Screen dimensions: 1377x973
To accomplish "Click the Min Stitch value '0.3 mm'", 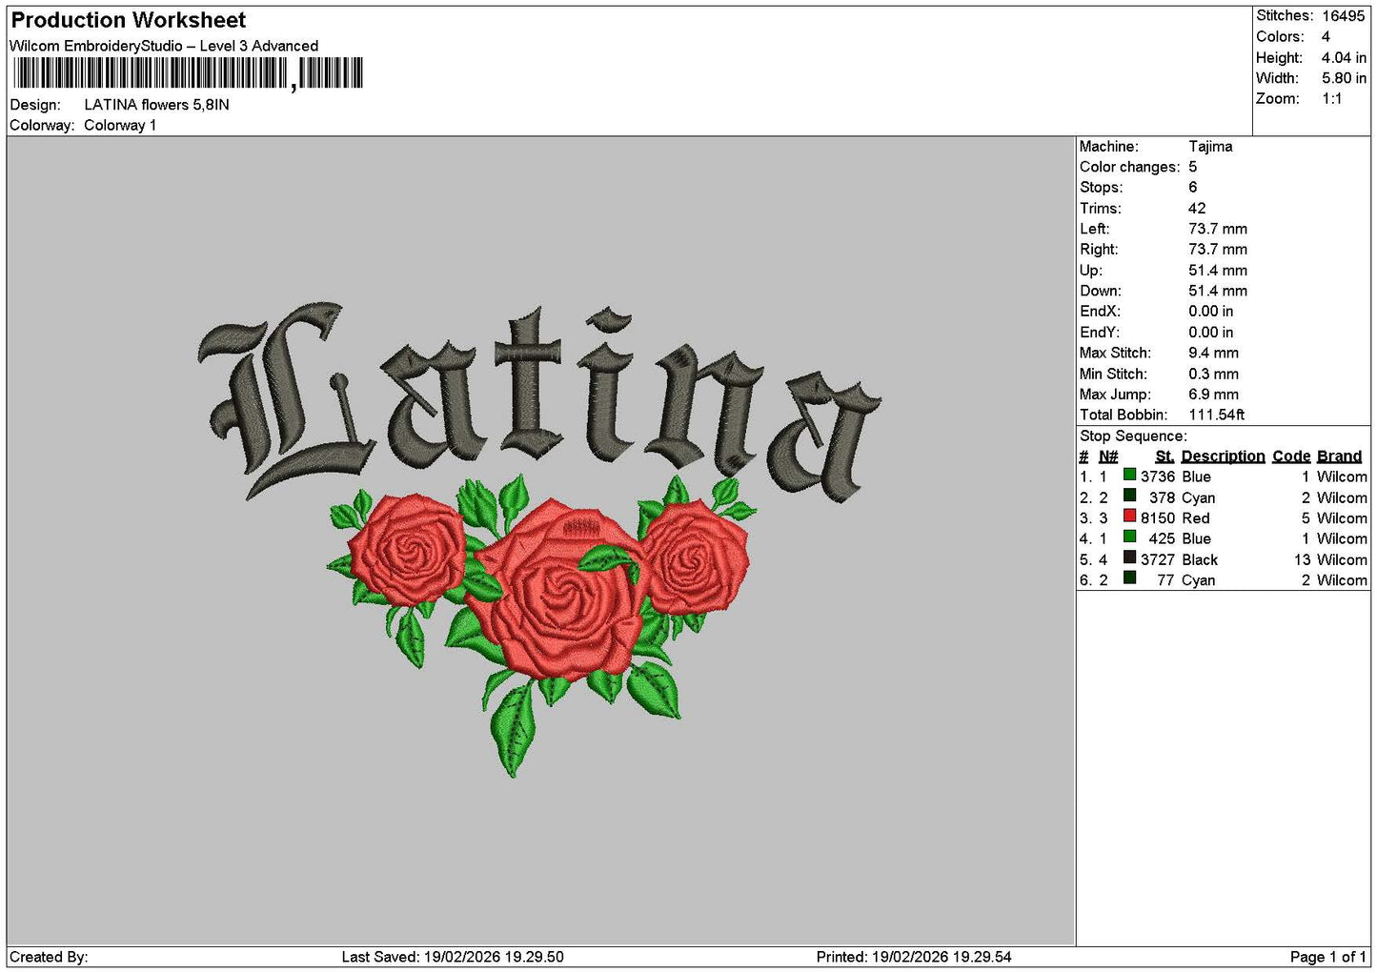I will coord(1213,374).
